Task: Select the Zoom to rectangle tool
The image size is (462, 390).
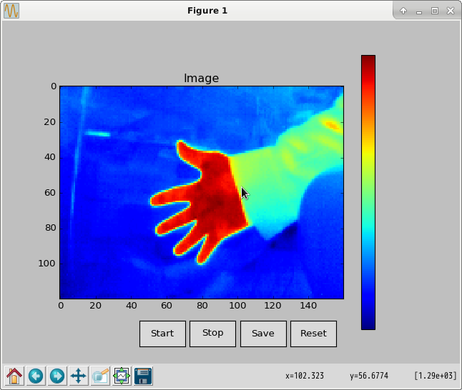Action: 100,375
